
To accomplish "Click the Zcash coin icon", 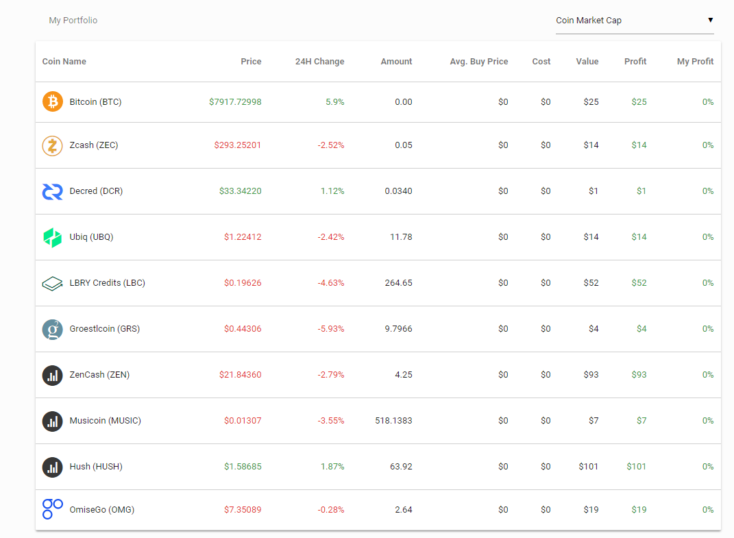I will coord(52,145).
